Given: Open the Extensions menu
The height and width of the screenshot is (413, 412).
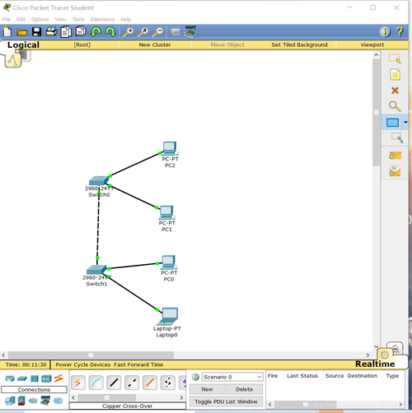Looking at the screenshot, I should pyautogui.click(x=102, y=19).
